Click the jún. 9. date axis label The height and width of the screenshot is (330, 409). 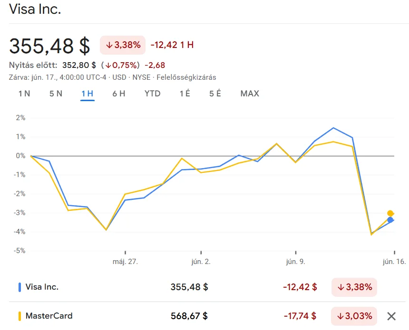pyautogui.click(x=295, y=262)
